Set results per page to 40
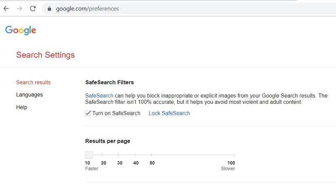The height and width of the screenshot is (194, 336). 135,155
